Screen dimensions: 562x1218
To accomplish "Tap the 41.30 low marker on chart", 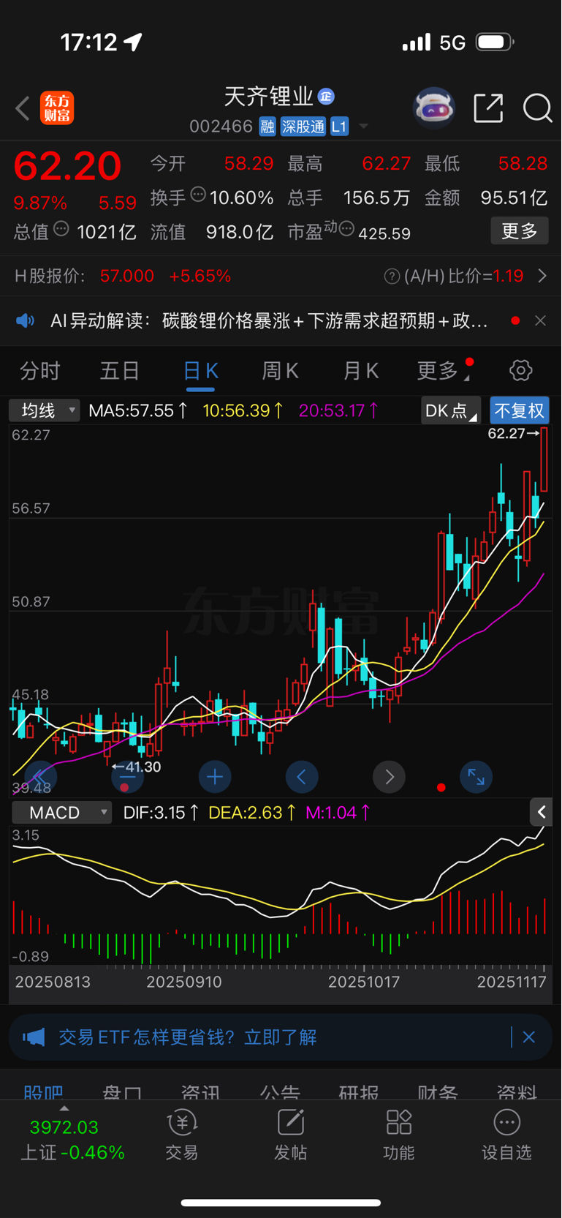I will point(137,767).
